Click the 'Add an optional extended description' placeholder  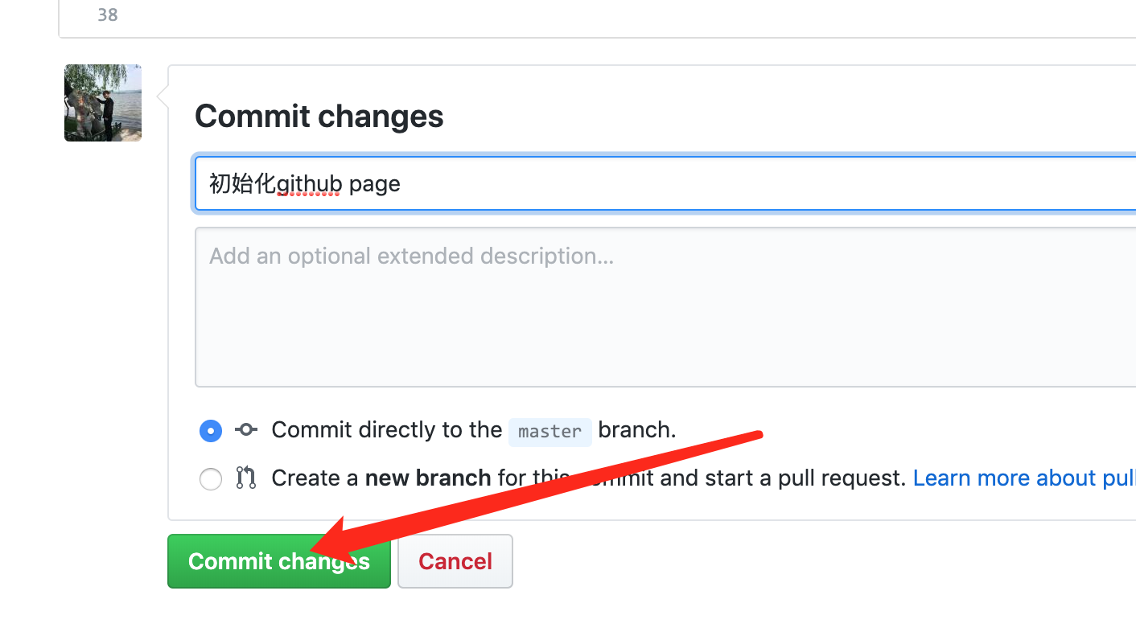point(411,256)
